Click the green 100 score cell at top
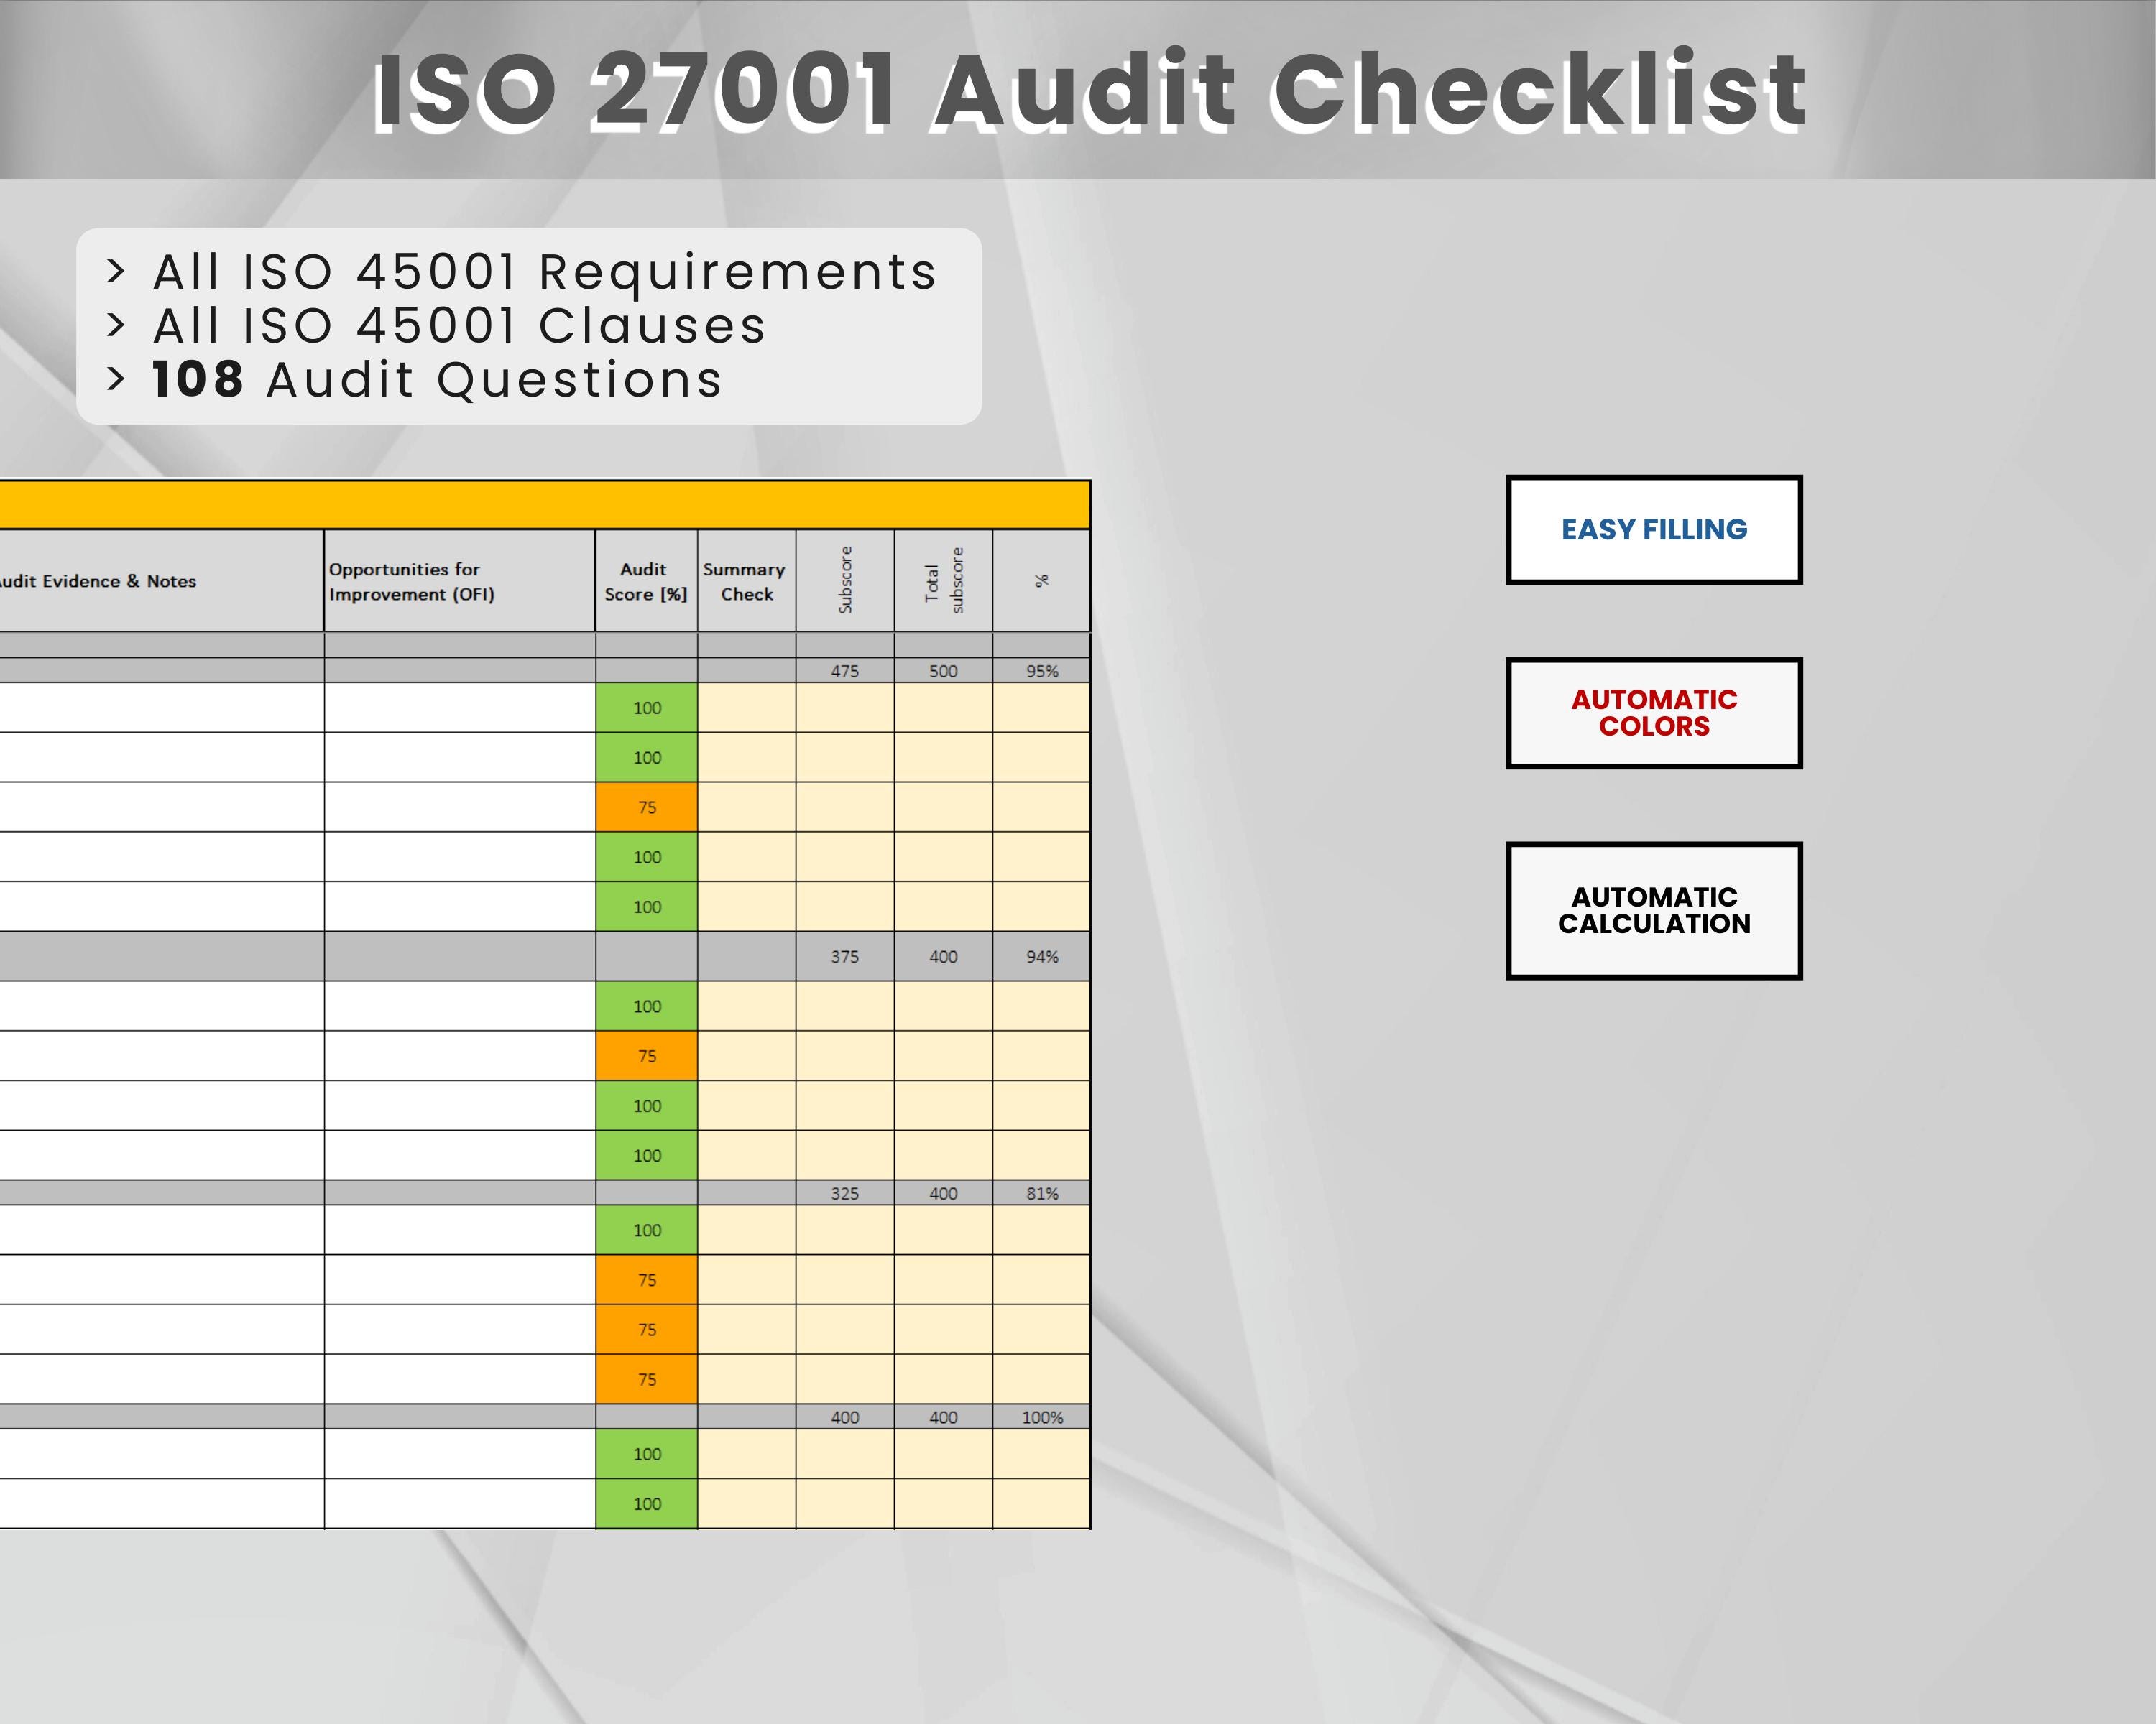The width and height of the screenshot is (2156, 1724). tap(647, 708)
